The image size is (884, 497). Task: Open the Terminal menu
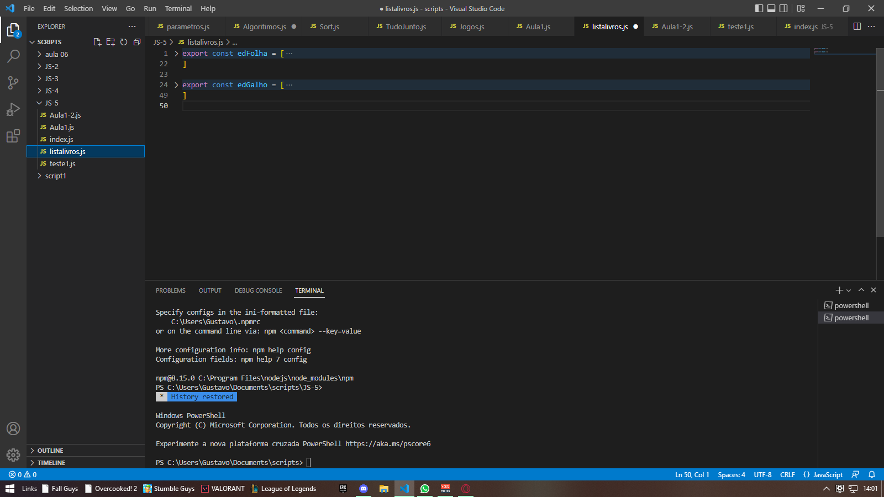tap(178, 8)
